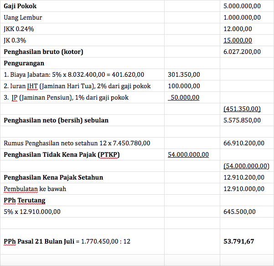Select the amount 12.910.200,00

pos(244,177)
